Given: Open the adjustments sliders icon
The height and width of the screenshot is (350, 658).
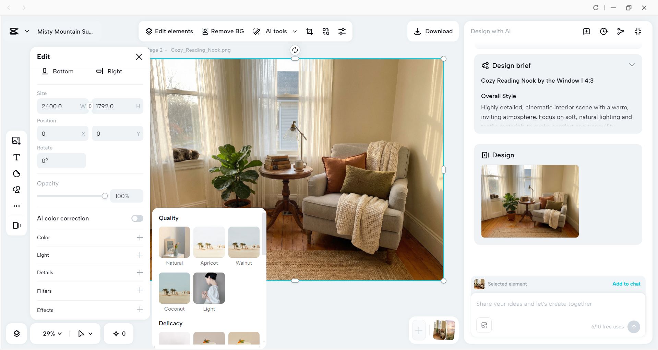Looking at the screenshot, I should click(342, 32).
